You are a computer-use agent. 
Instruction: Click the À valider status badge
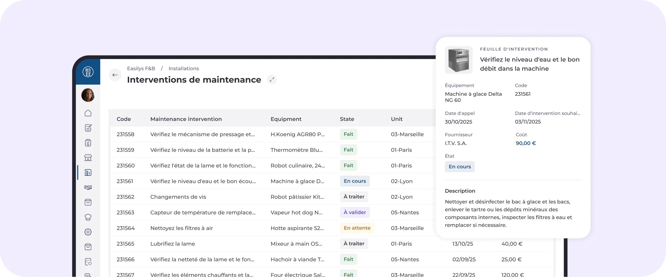tap(355, 212)
